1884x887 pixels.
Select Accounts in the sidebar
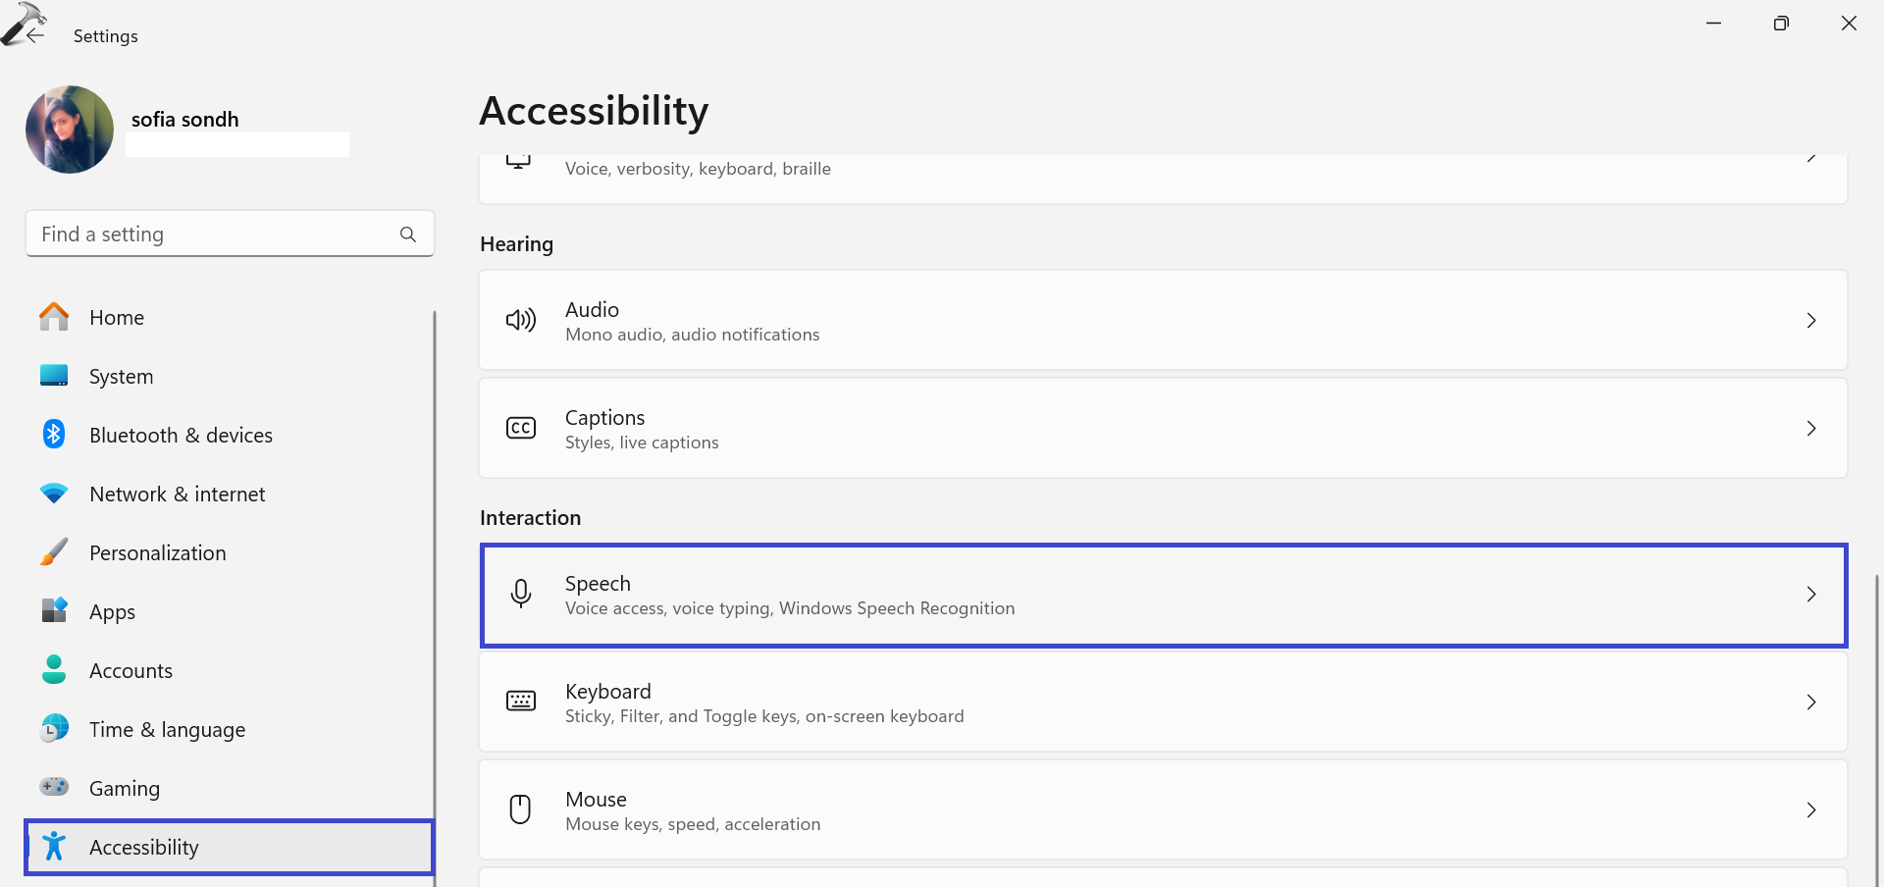click(x=131, y=671)
